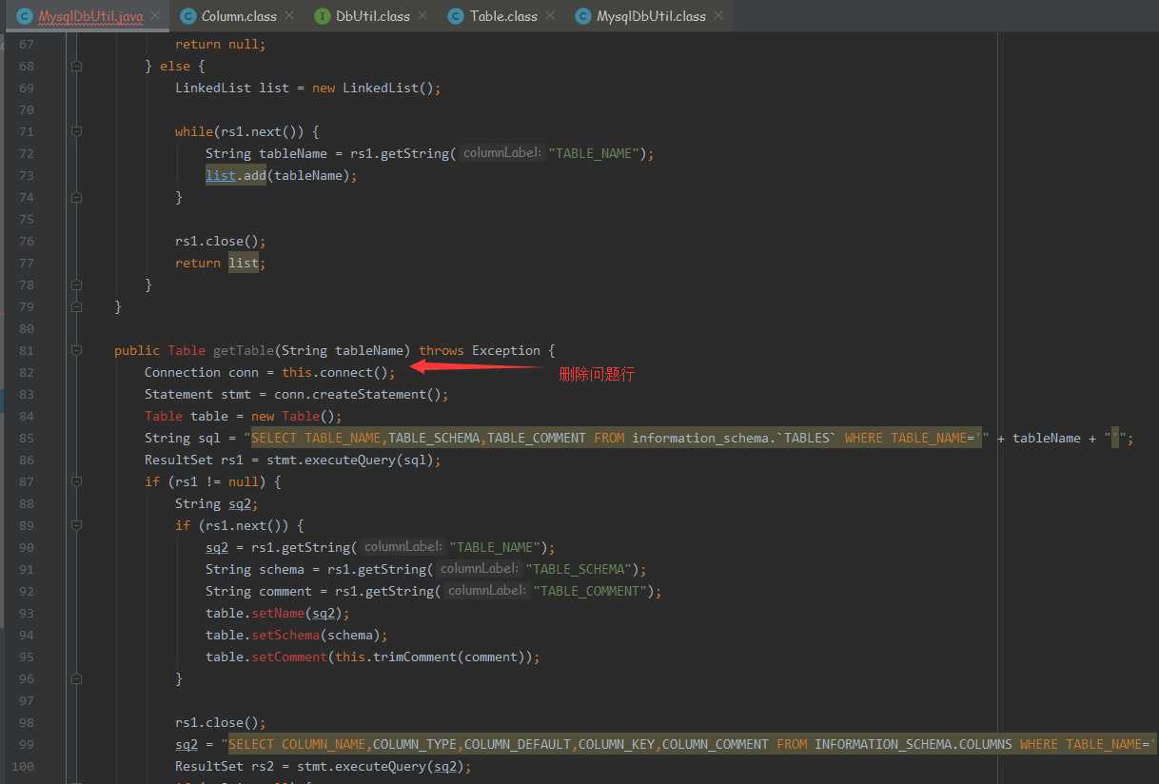Click the class icon on Table.class tab
The height and width of the screenshot is (784, 1159).
(456, 15)
